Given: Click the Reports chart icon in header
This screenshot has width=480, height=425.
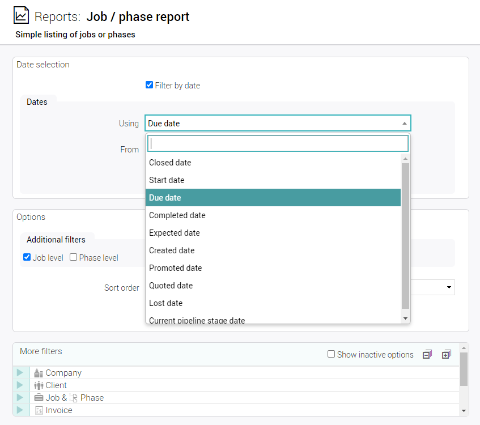Looking at the screenshot, I should pyautogui.click(x=21, y=15).
